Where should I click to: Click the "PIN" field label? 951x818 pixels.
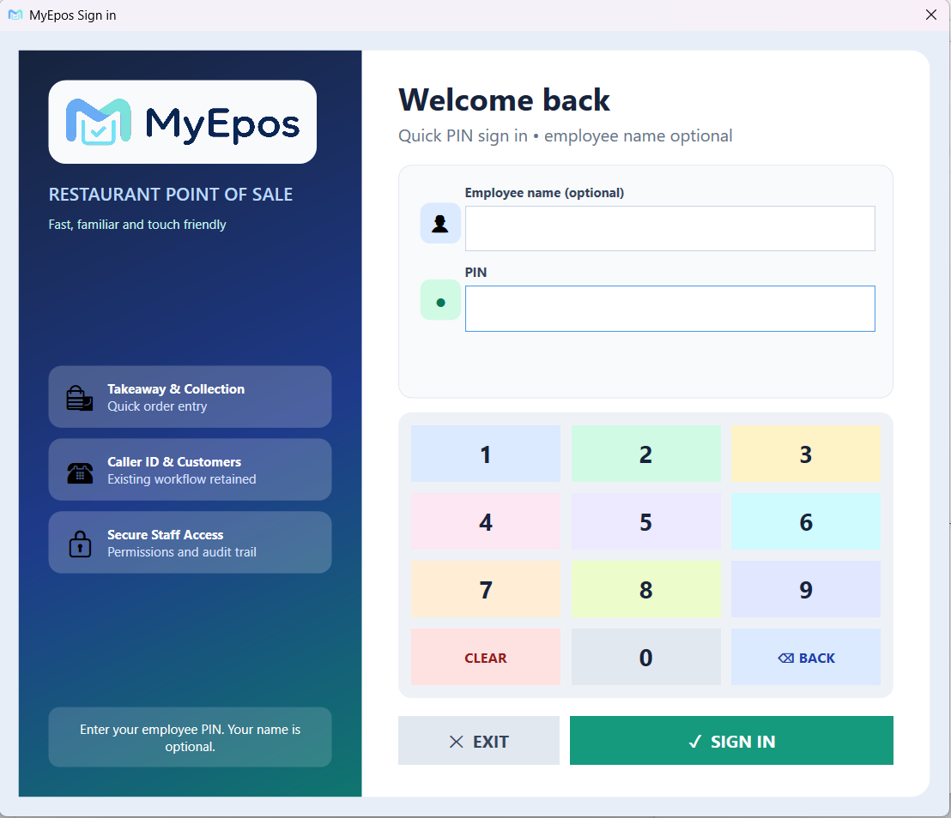point(475,272)
